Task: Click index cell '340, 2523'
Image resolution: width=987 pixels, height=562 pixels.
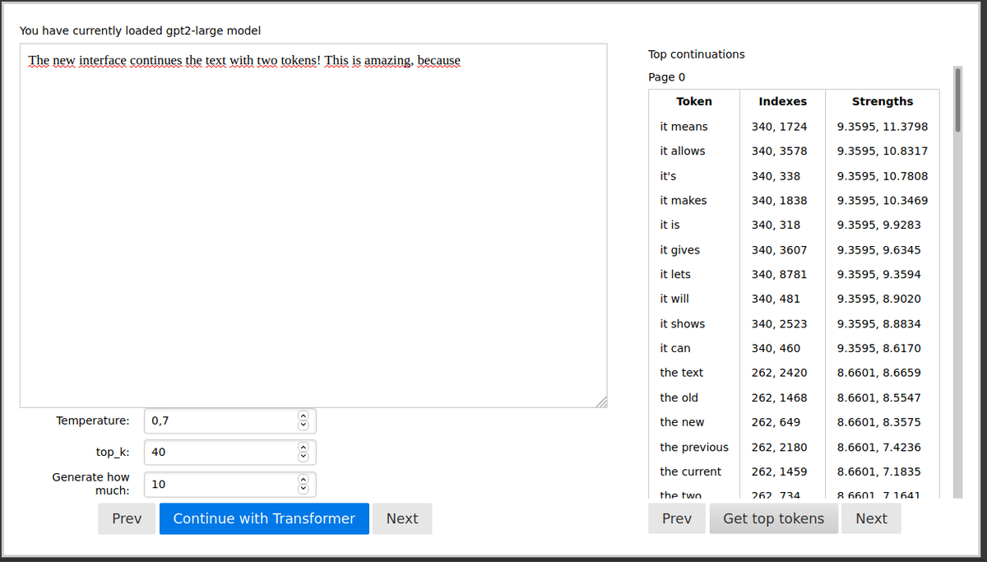Action: point(782,324)
